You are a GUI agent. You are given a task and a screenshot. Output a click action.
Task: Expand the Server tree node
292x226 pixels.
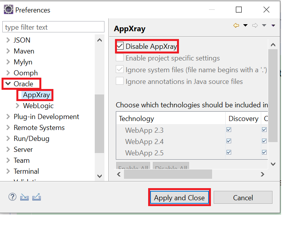[x=8, y=149]
